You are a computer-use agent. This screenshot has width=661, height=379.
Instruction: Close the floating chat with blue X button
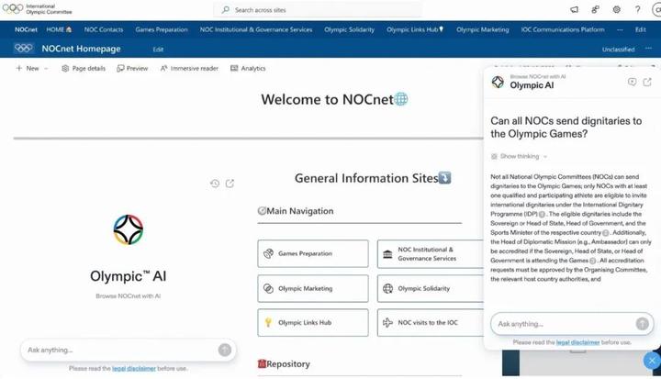pyautogui.click(x=651, y=361)
